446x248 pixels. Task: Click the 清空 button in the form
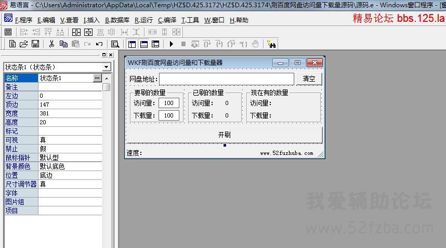[x=309, y=79]
